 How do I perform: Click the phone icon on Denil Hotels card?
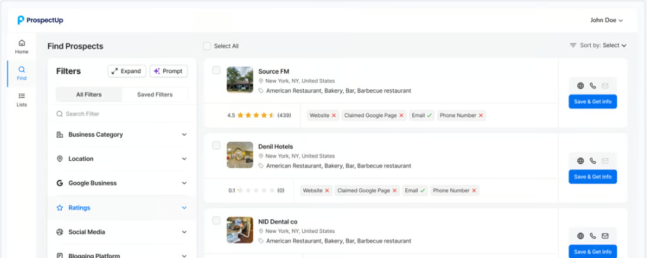[x=593, y=161]
